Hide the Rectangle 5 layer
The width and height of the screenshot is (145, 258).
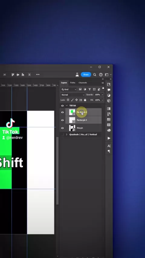[x=62, y=120]
